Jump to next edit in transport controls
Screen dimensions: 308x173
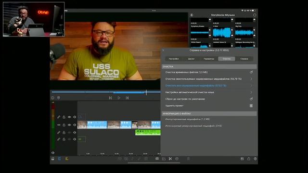click(127, 98)
